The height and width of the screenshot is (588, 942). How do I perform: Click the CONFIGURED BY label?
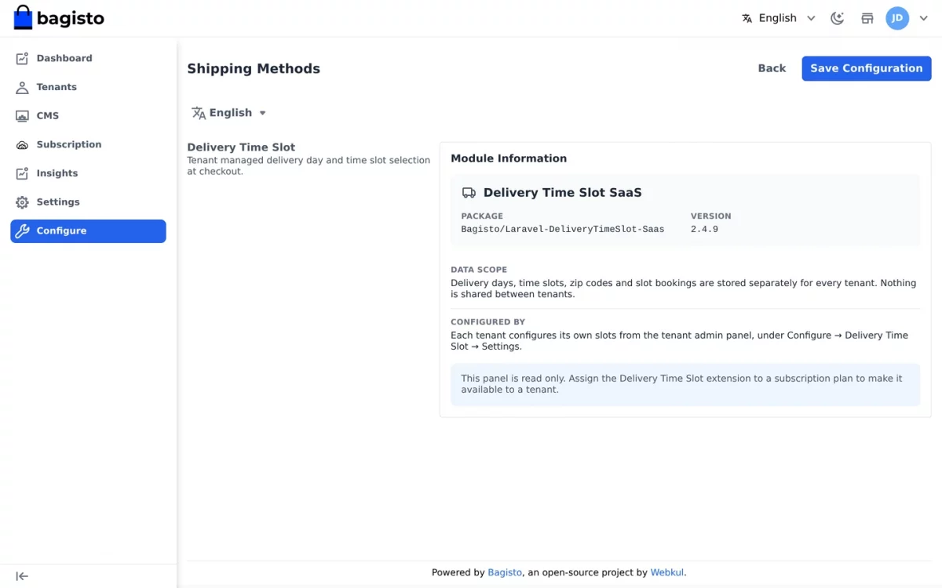point(487,322)
